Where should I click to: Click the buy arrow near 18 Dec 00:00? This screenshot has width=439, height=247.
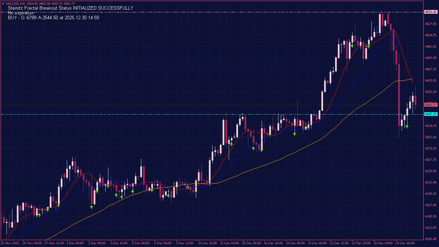point(295,133)
